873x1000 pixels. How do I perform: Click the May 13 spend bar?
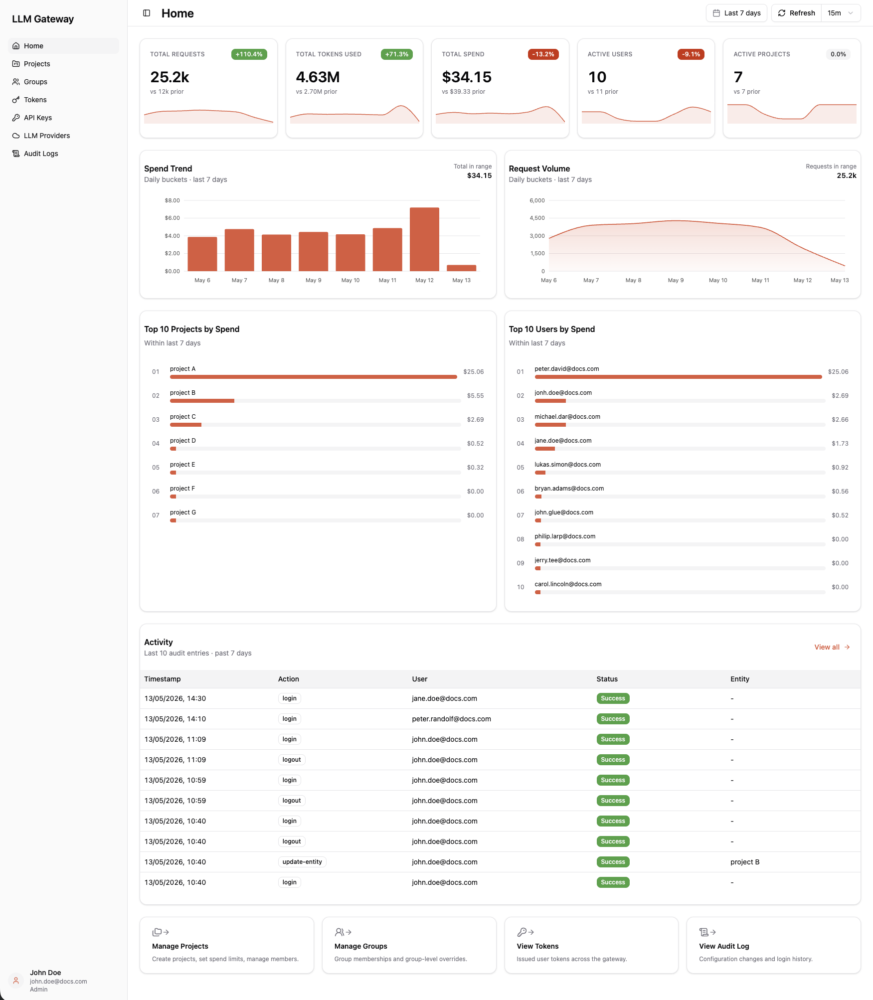[461, 268]
